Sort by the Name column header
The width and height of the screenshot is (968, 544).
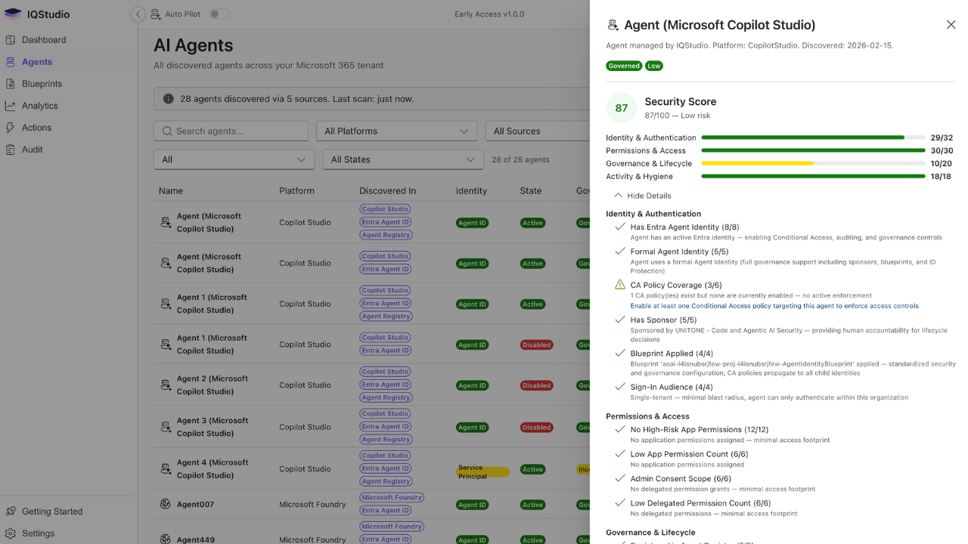pos(171,191)
